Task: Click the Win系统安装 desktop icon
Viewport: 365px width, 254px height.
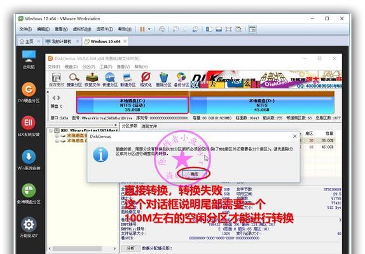Action: (x=29, y=160)
